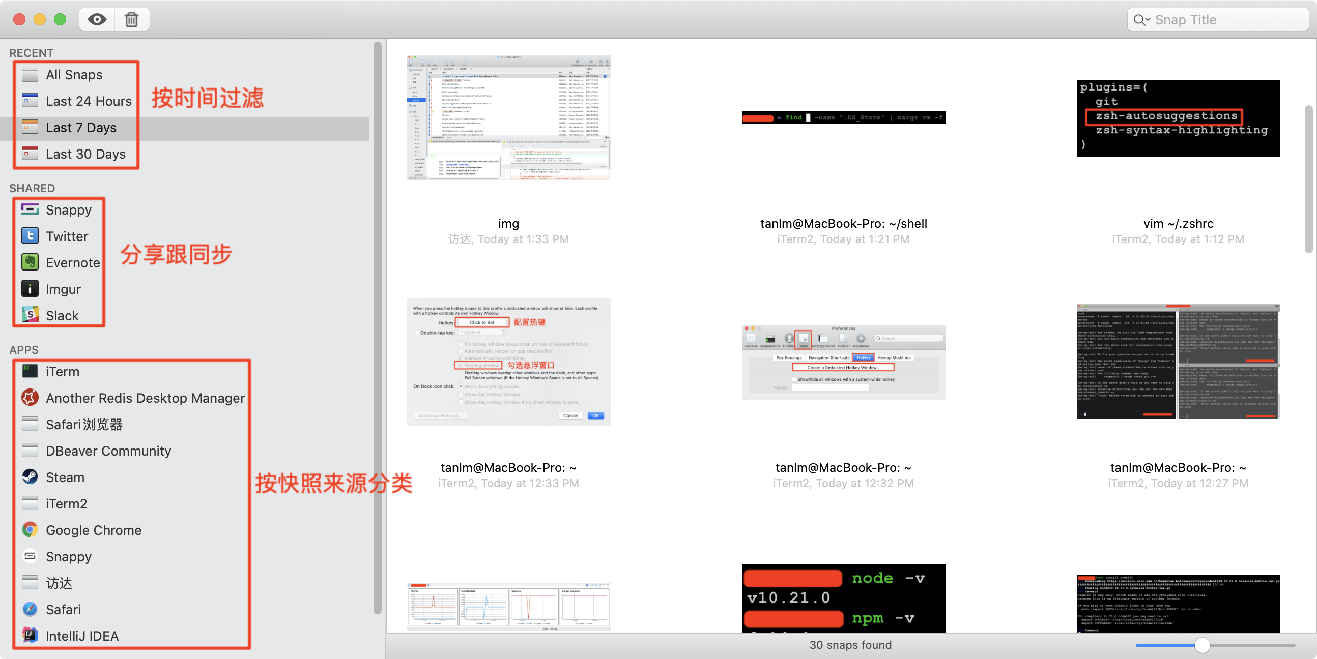Open the img snap thumbnail
Image resolution: width=1317 pixels, height=659 pixels.
pyautogui.click(x=509, y=118)
